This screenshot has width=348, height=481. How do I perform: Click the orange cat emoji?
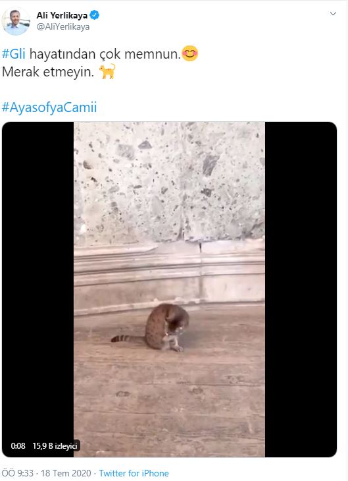tap(107, 71)
